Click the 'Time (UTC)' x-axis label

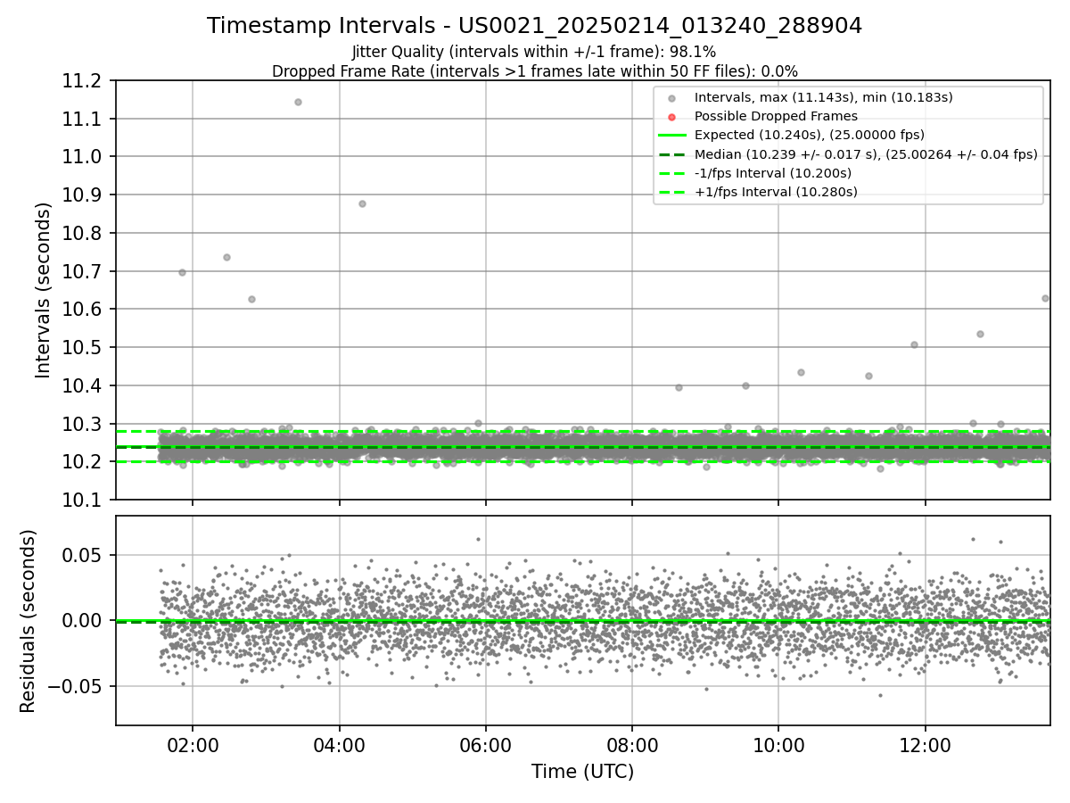pyautogui.click(x=582, y=772)
